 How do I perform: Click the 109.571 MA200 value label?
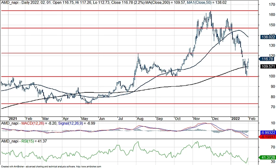268,67
